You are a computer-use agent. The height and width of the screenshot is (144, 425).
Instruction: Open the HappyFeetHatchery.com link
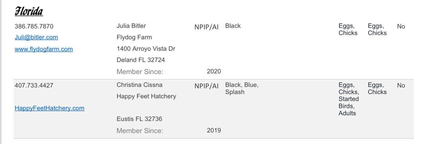[x=49, y=108]
